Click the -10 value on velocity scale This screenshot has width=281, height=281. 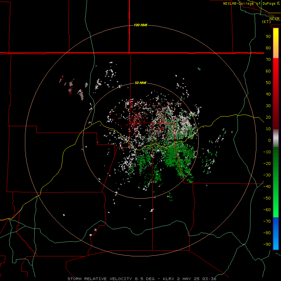267,152
